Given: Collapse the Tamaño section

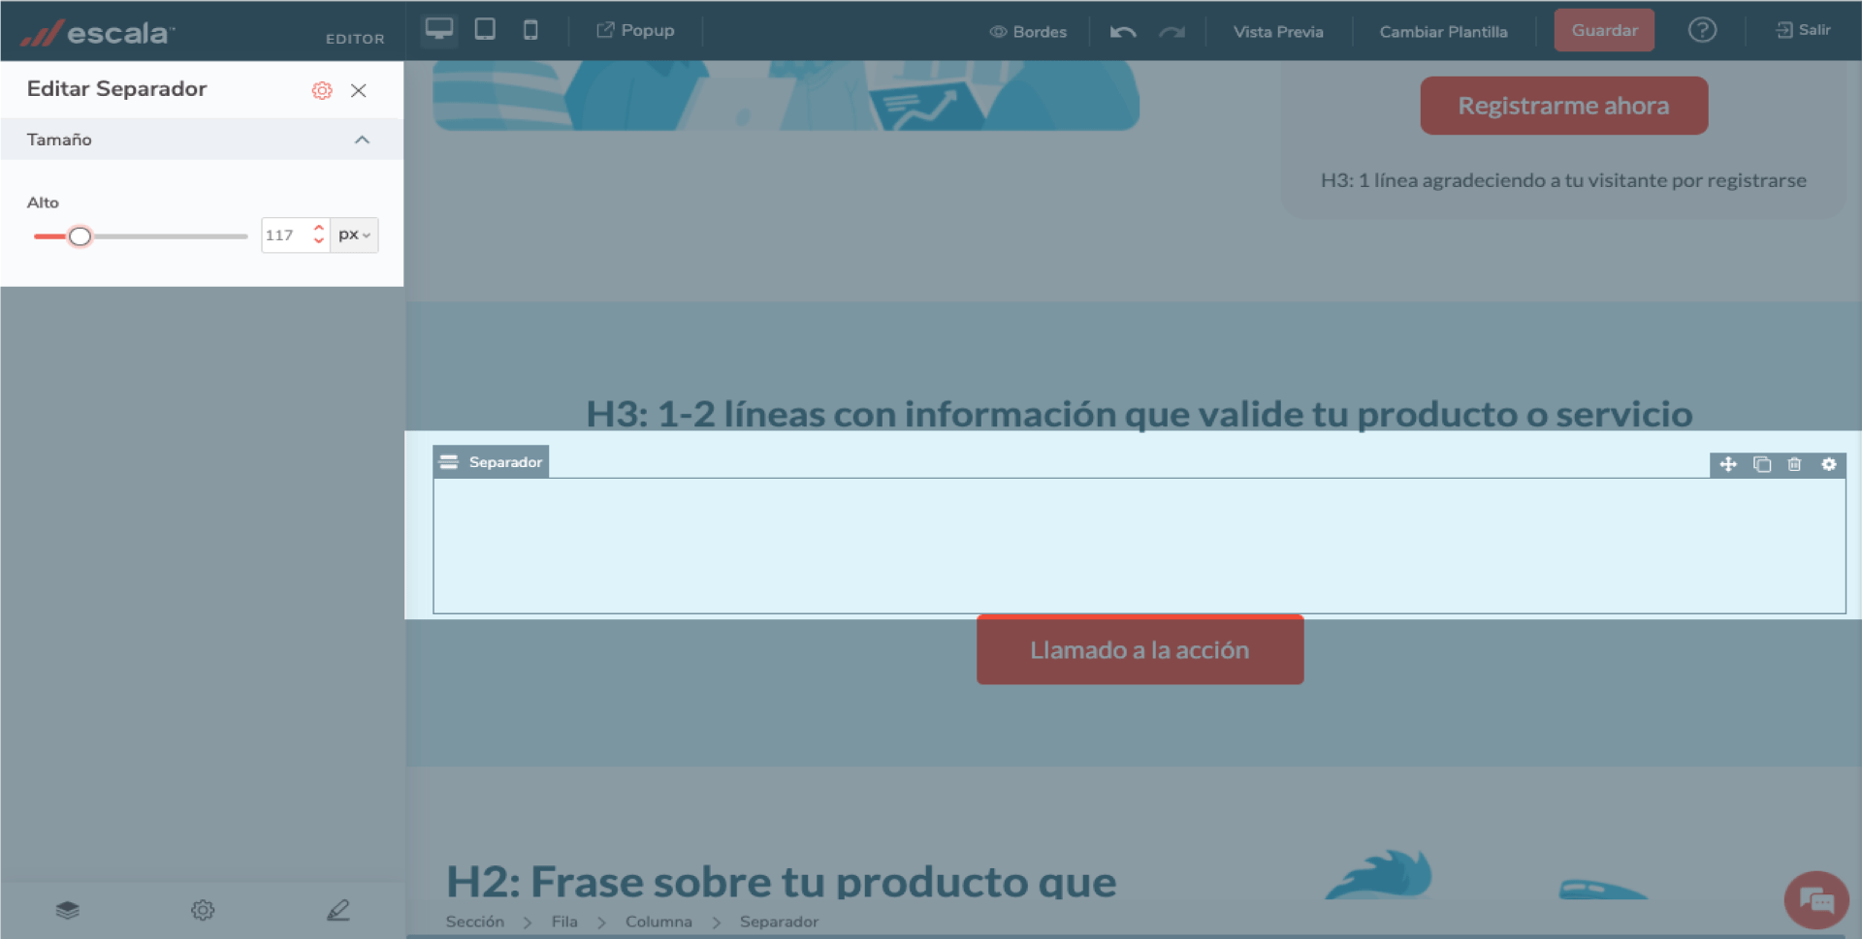Looking at the screenshot, I should point(362,139).
